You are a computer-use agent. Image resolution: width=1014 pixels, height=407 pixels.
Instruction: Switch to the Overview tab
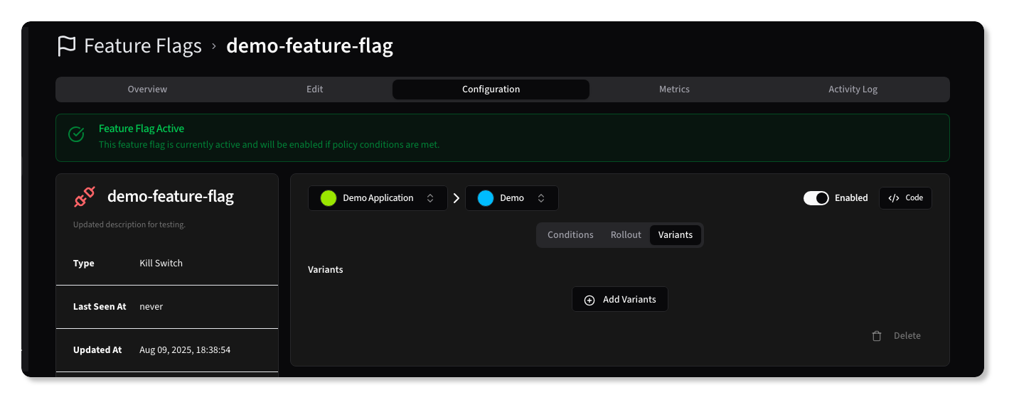147,89
